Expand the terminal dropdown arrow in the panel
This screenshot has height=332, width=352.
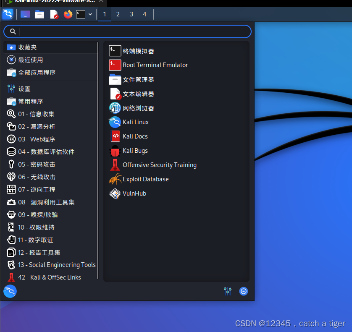pos(90,14)
